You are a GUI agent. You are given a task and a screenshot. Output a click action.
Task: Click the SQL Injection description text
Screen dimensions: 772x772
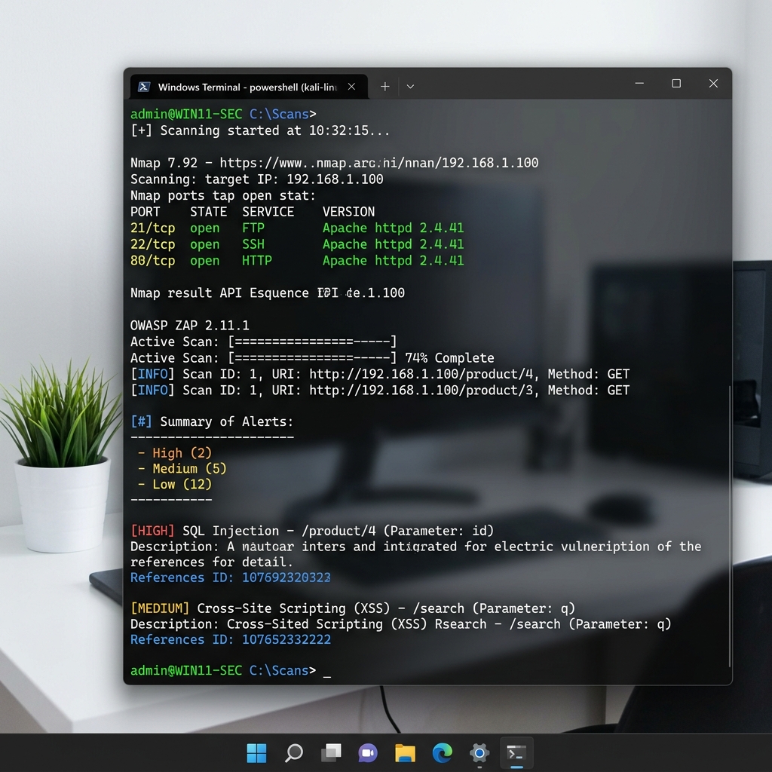point(415,554)
